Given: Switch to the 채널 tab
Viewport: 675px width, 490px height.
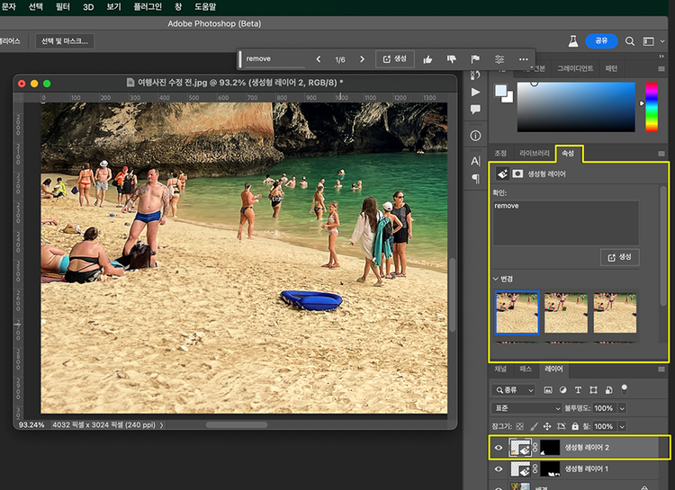Looking at the screenshot, I should click(x=500, y=369).
